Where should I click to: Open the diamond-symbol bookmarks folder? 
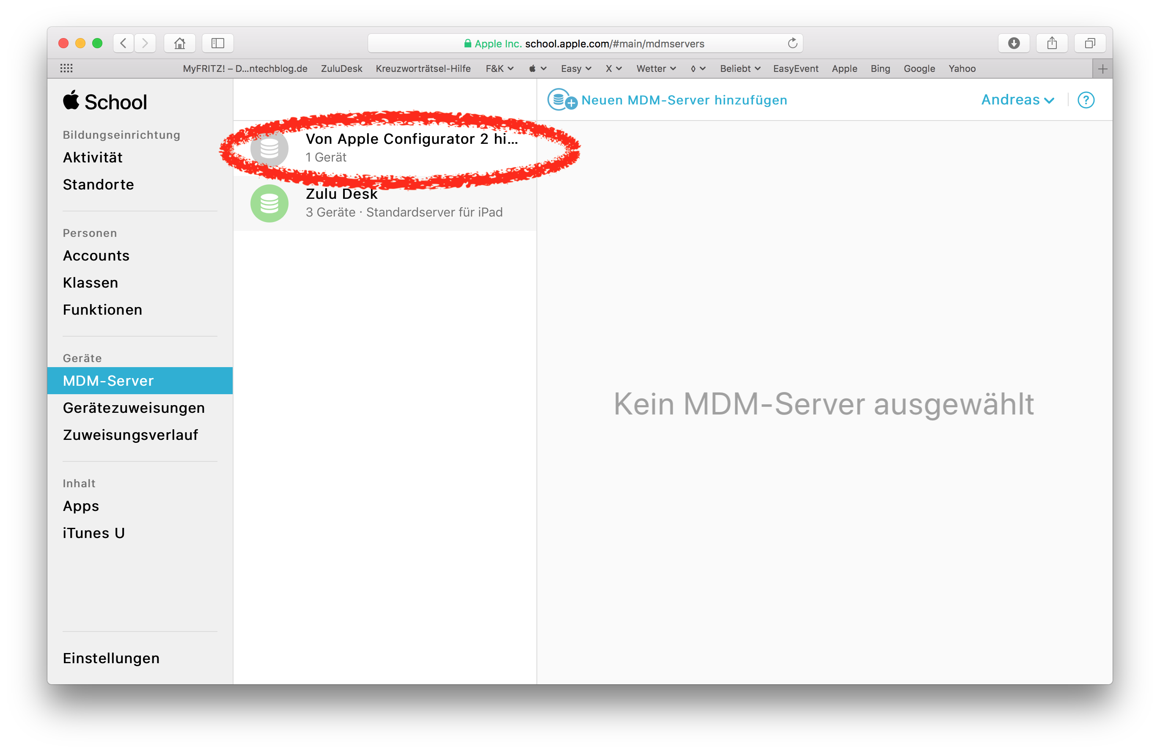698,69
